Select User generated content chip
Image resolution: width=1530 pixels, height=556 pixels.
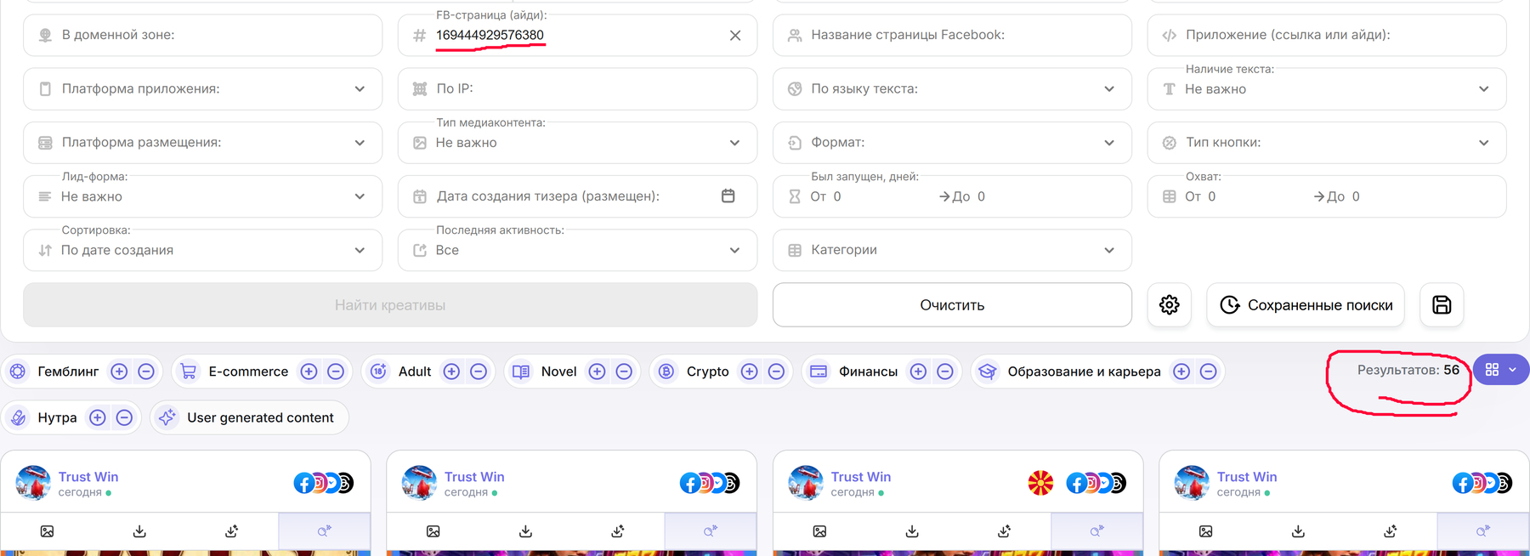pyautogui.click(x=249, y=417)
